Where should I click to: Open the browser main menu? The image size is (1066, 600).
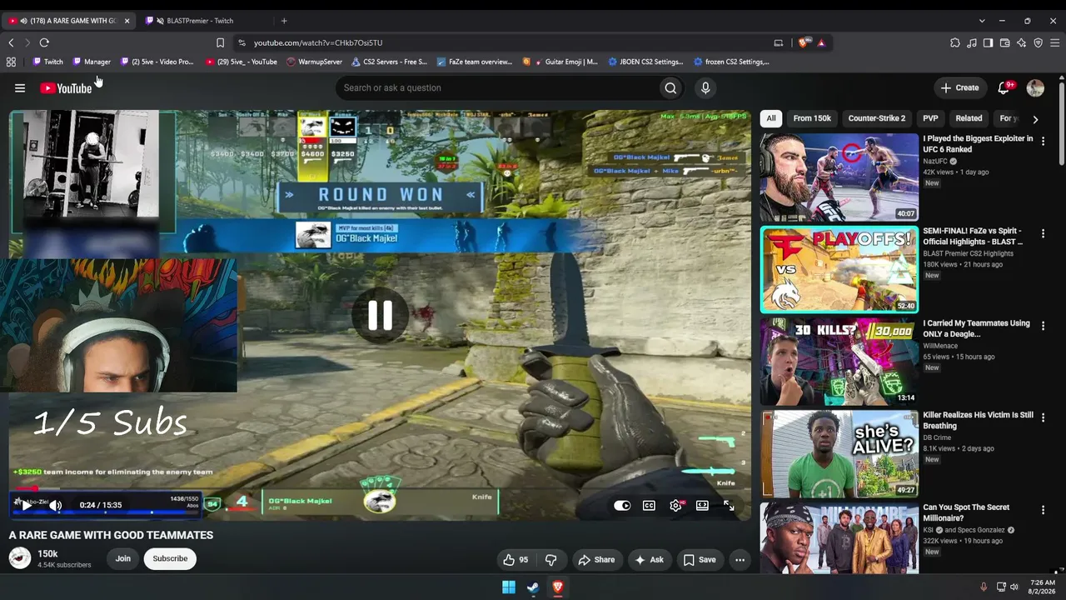click(x=1054, y=42)
